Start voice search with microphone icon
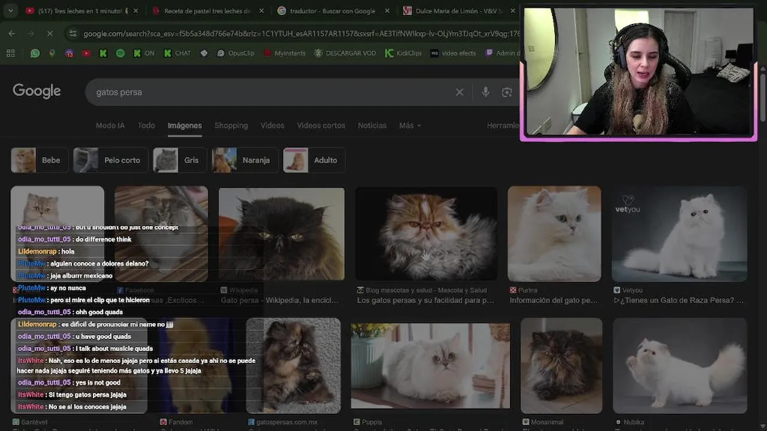Viewport: 767px width, 431px height. coord(485,92)
